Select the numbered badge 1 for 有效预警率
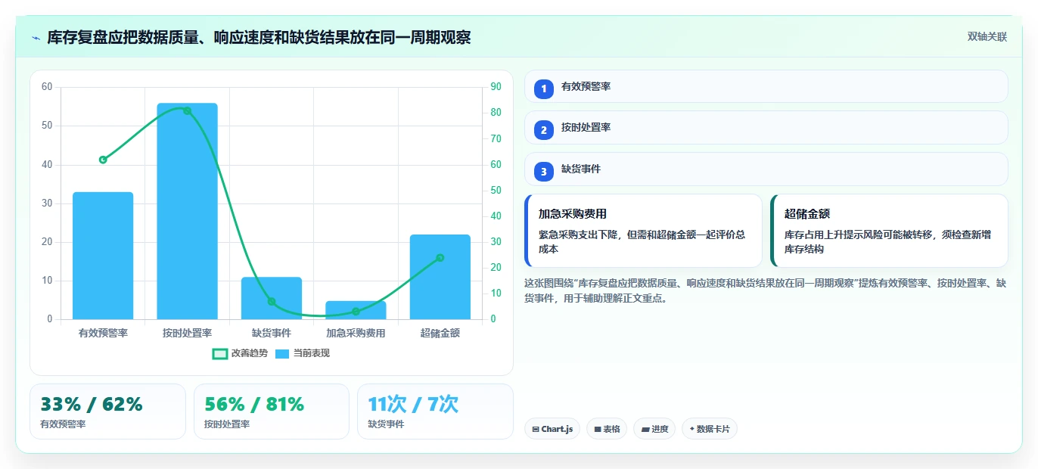This screenshot has width=1038, height=469. [x=543, y=89]
